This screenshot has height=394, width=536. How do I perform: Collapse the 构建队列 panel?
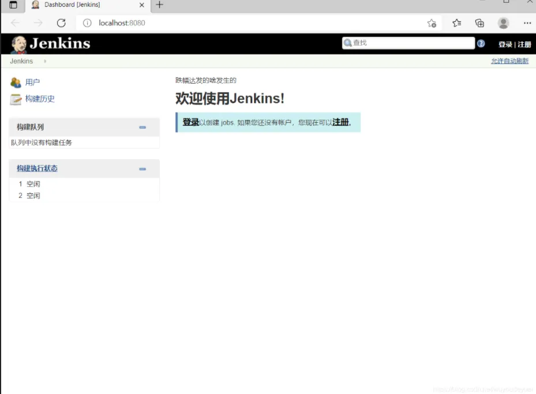pos(143,127)
